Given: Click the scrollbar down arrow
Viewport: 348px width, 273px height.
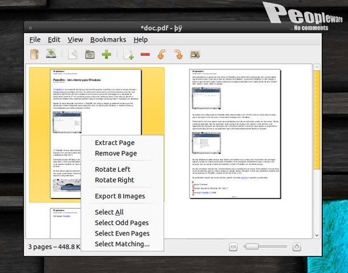Looking at the screenshot, I should (317, 235).
